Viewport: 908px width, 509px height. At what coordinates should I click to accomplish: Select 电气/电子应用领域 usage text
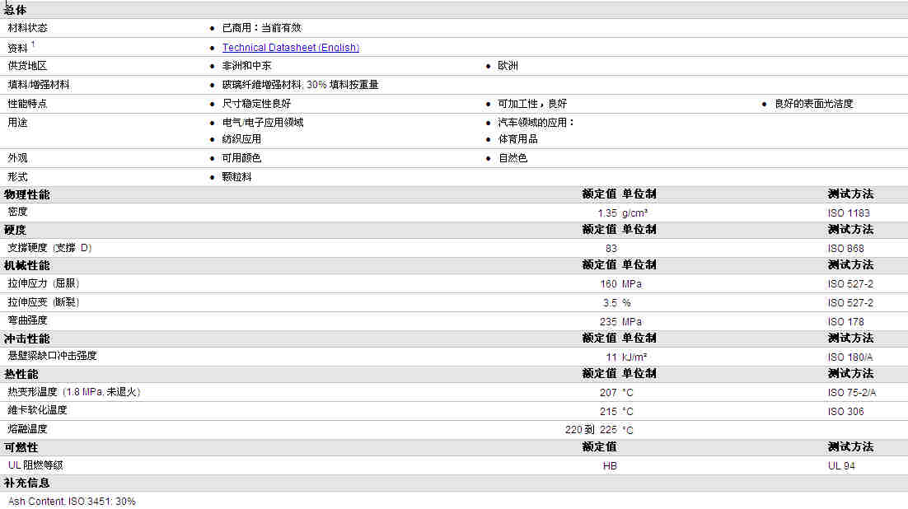[263, 123]
